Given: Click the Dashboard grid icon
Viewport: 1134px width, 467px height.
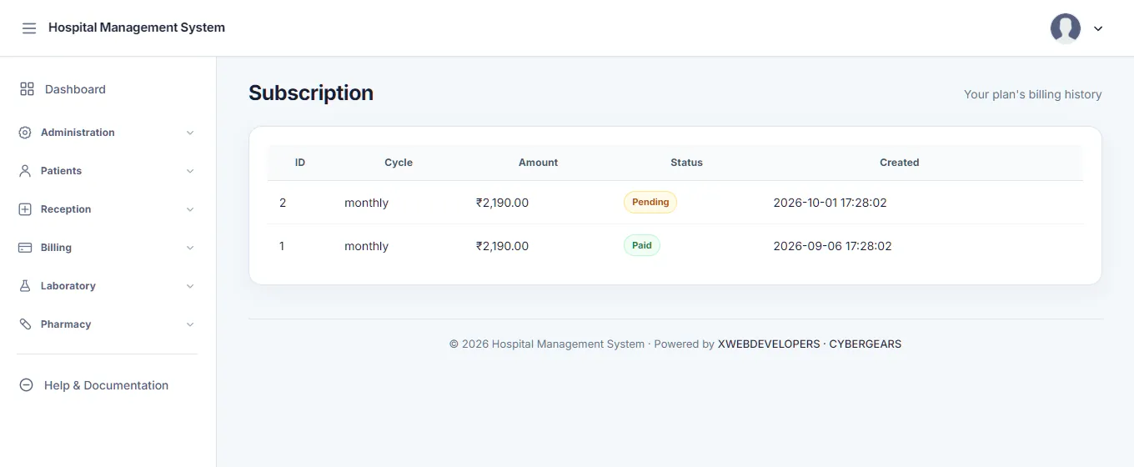Looking at the screenshot, I should pos(27,89).
